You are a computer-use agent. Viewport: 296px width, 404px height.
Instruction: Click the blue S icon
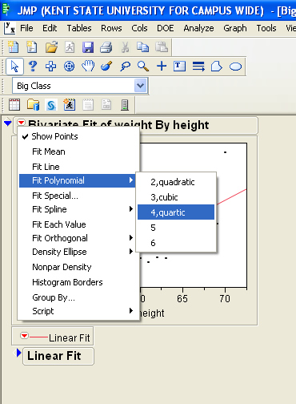51,105
